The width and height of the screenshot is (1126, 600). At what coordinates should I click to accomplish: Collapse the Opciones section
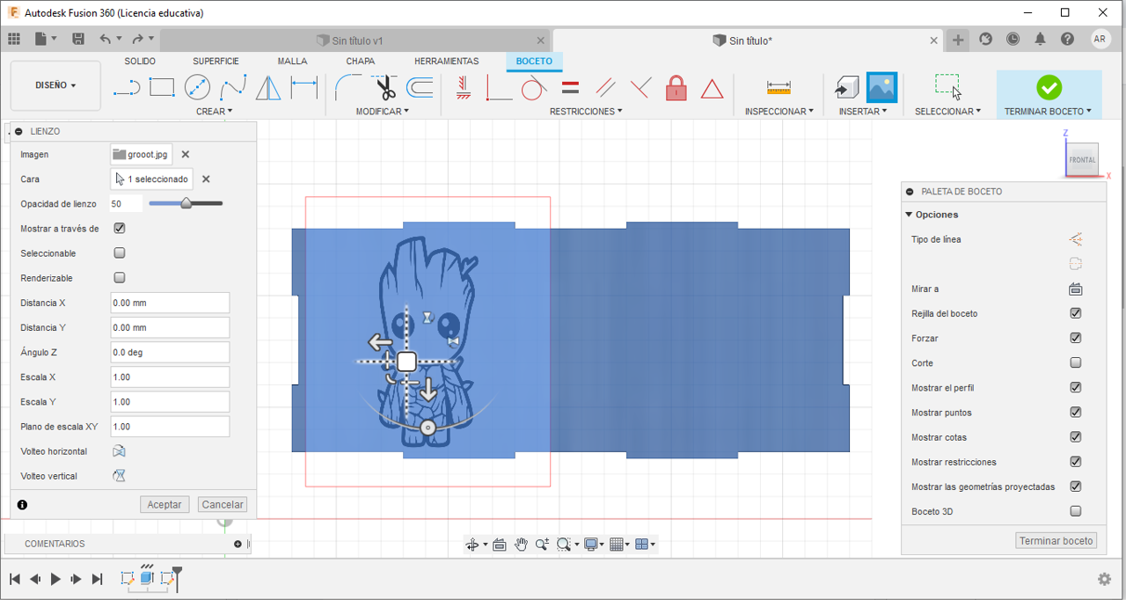pos(910,215)
